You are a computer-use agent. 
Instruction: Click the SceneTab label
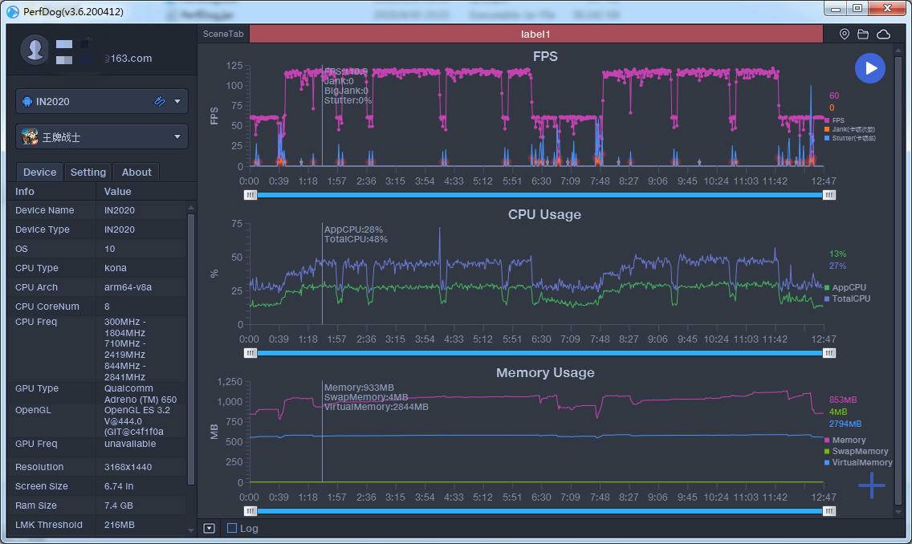point(222,34)
